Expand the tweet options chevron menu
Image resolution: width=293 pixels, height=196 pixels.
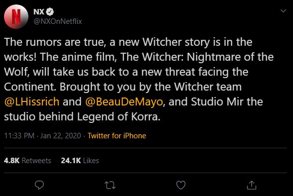(283, 11)
